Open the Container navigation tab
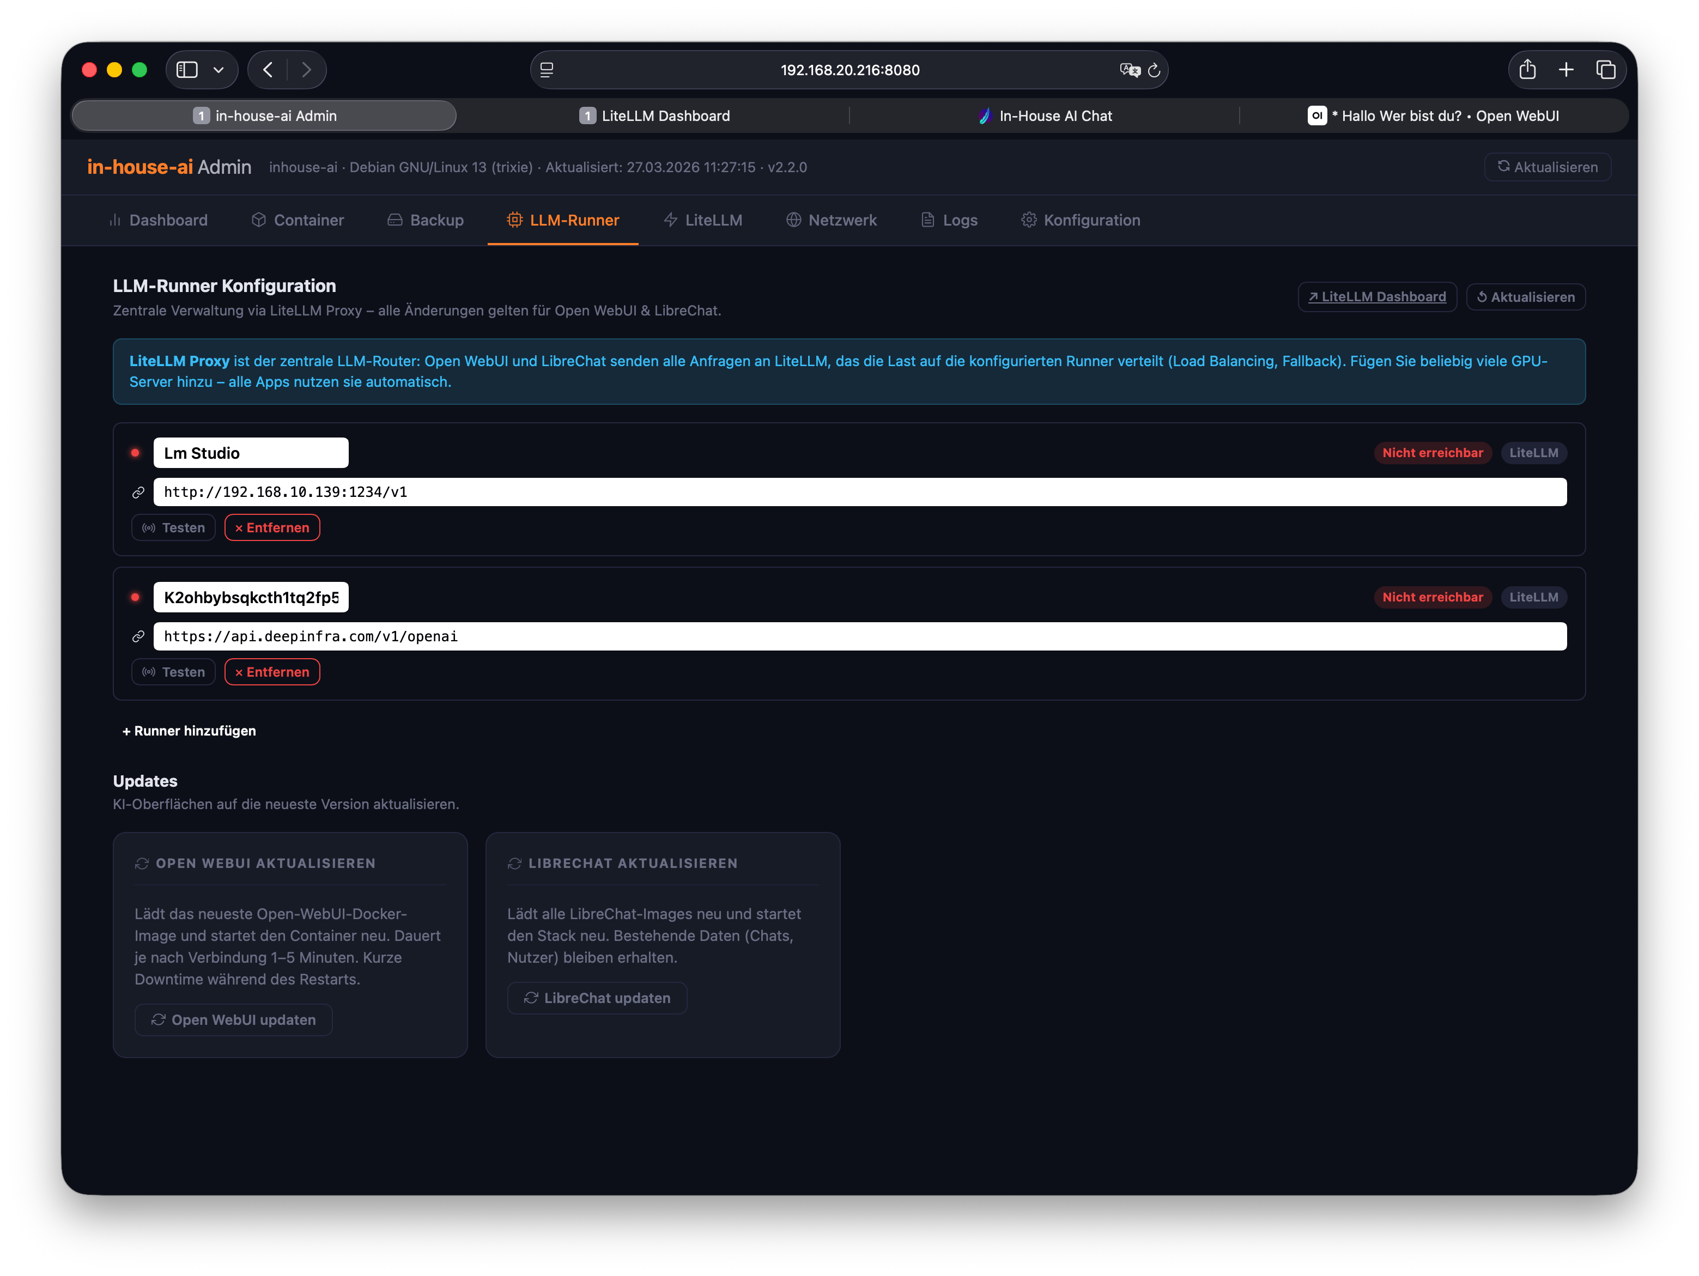 pyautogui.click(x=298, y=221)
